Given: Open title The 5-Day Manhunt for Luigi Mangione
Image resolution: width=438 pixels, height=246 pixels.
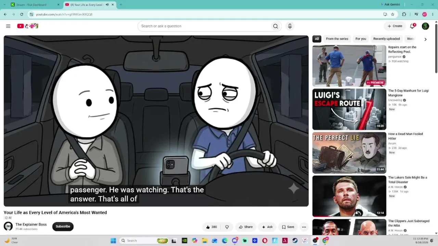Looking at the screenshot, I should pos(408,93).
